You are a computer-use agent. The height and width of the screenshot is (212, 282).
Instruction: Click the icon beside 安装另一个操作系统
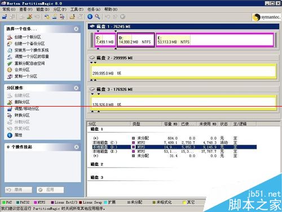tap(10, 50)
